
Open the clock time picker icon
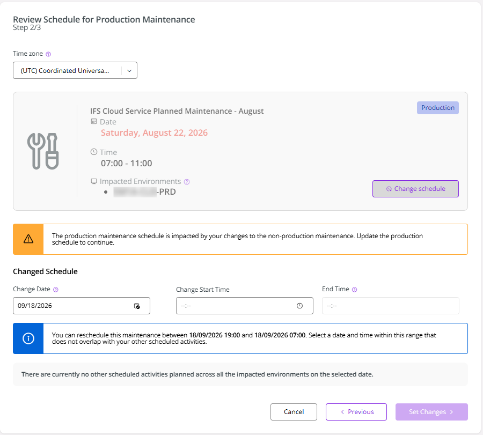pyautogui.click(x=299, y=306)
